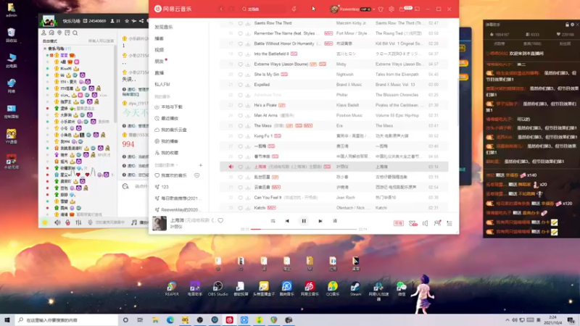580x326 pixels.
Task: Download the song Man At Arms
Action: [248, 115]
